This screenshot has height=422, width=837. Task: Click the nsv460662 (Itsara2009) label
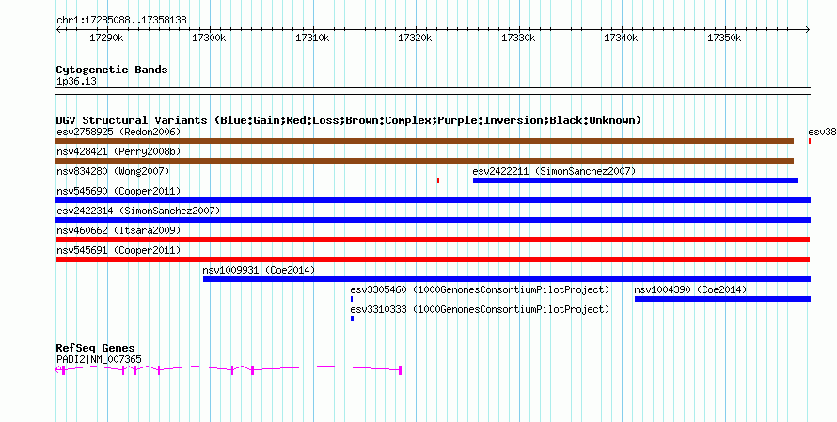pos(118,230)
